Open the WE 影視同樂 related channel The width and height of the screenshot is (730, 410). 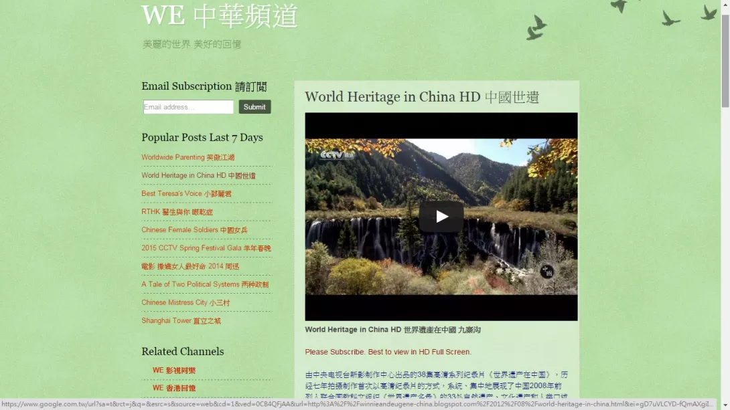(x=174, y=370)
